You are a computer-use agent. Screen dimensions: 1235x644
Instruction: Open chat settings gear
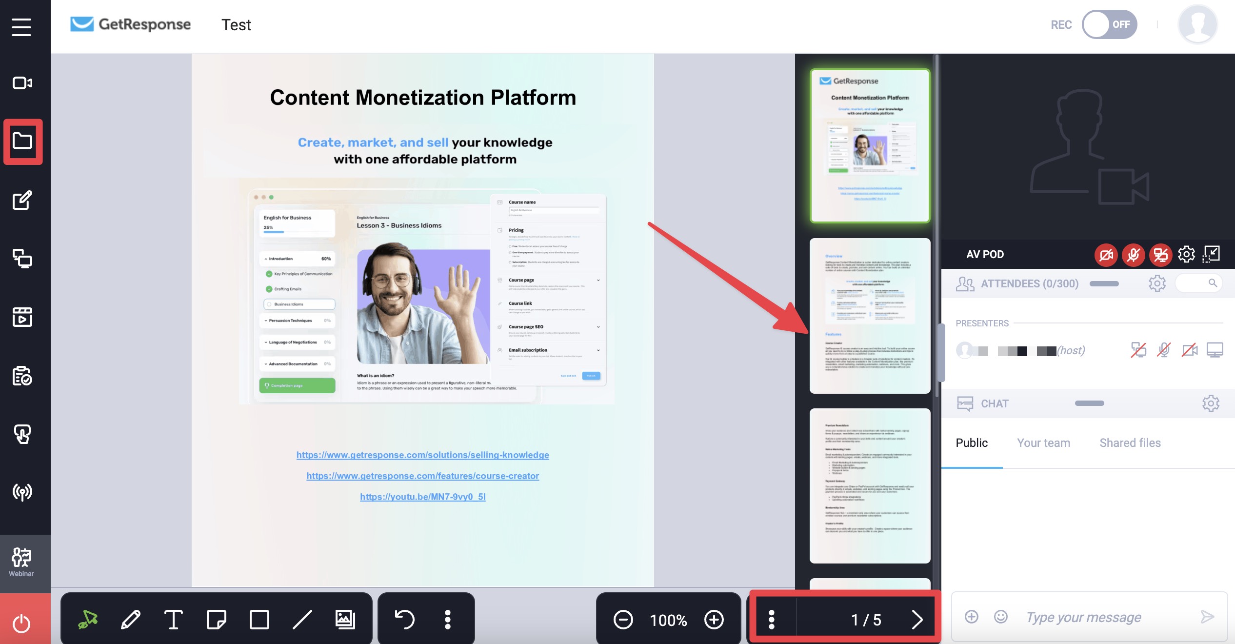1211,403
